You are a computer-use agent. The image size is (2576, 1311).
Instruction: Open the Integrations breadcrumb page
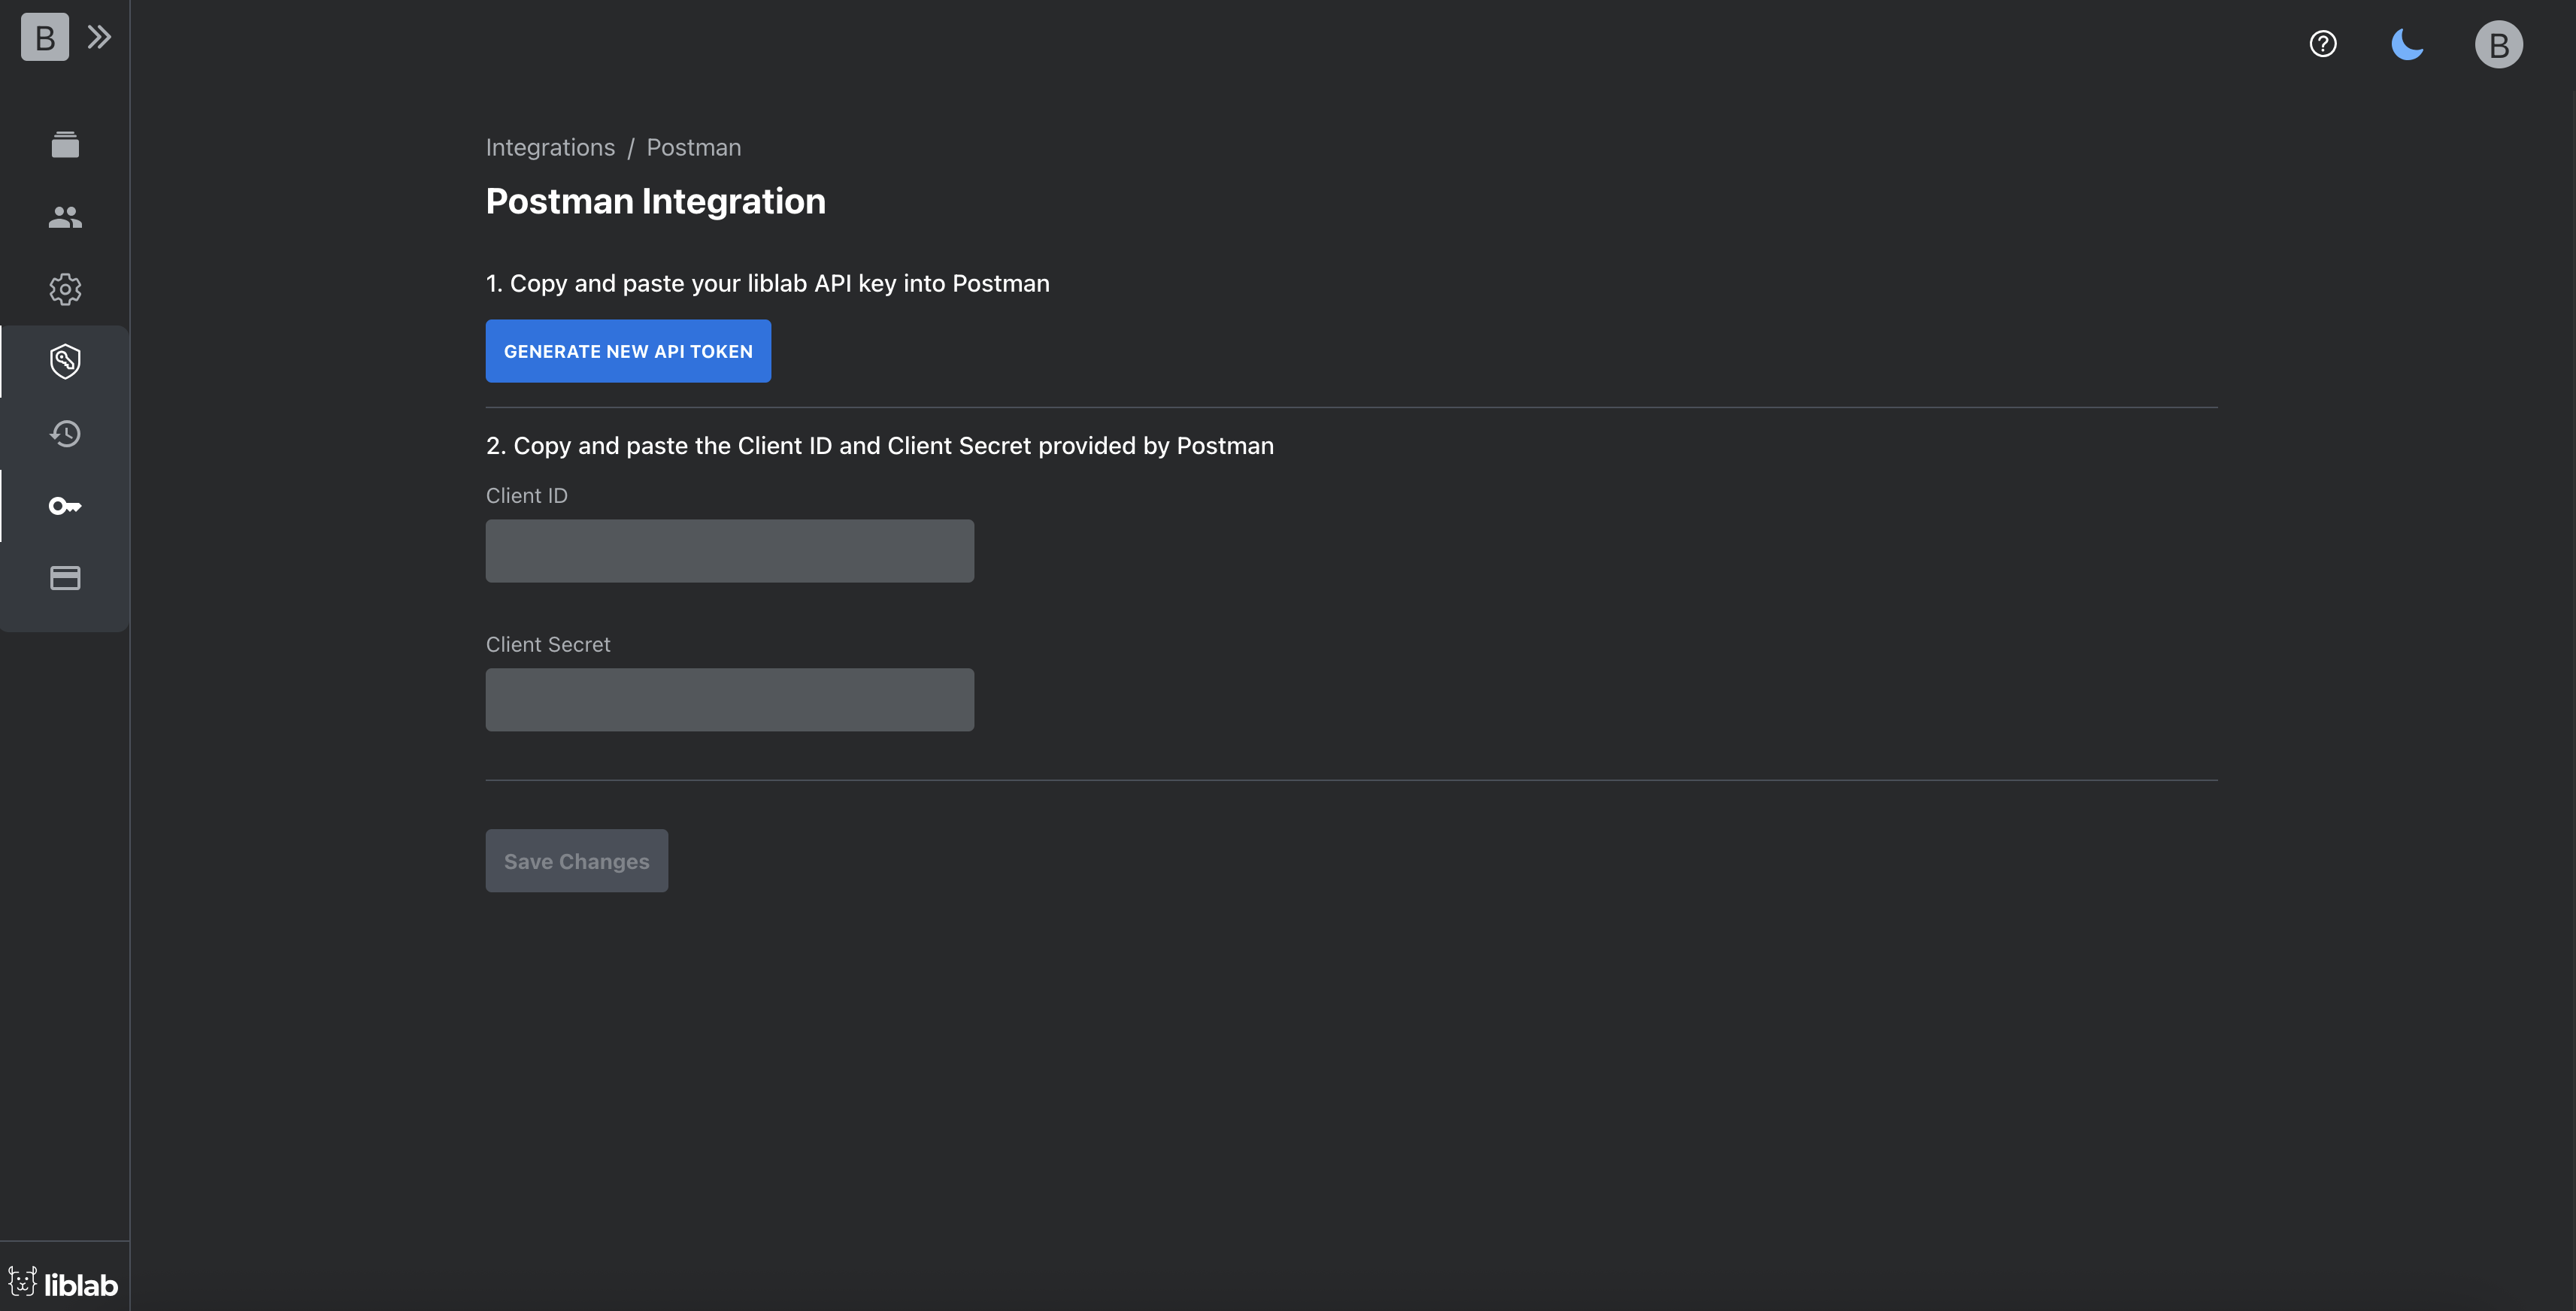click(x=549, y=147)
